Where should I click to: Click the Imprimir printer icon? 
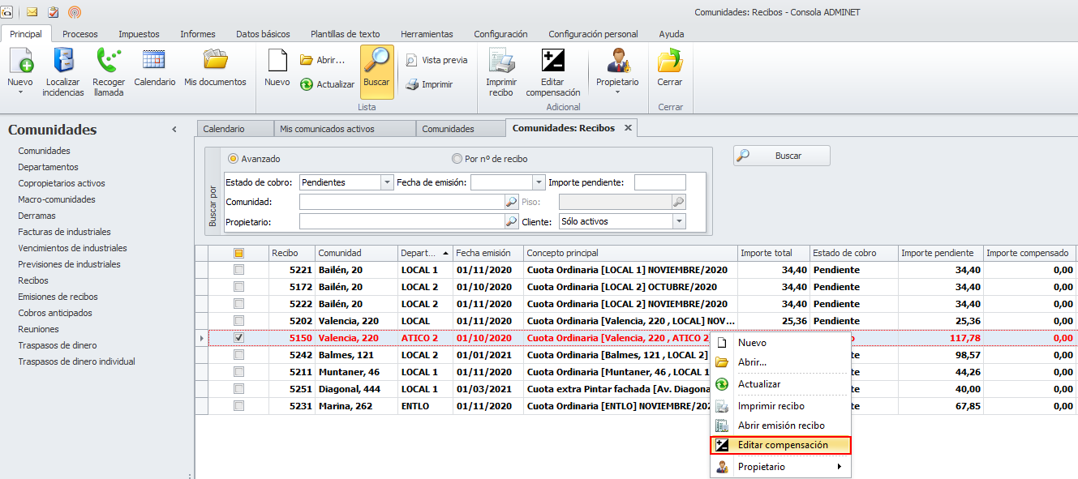tap(411, 84)
